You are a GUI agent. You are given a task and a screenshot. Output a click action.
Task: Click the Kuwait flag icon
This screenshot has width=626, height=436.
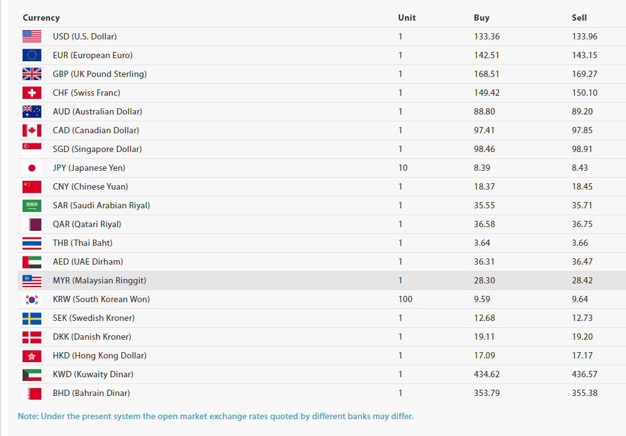pos(32,374)
